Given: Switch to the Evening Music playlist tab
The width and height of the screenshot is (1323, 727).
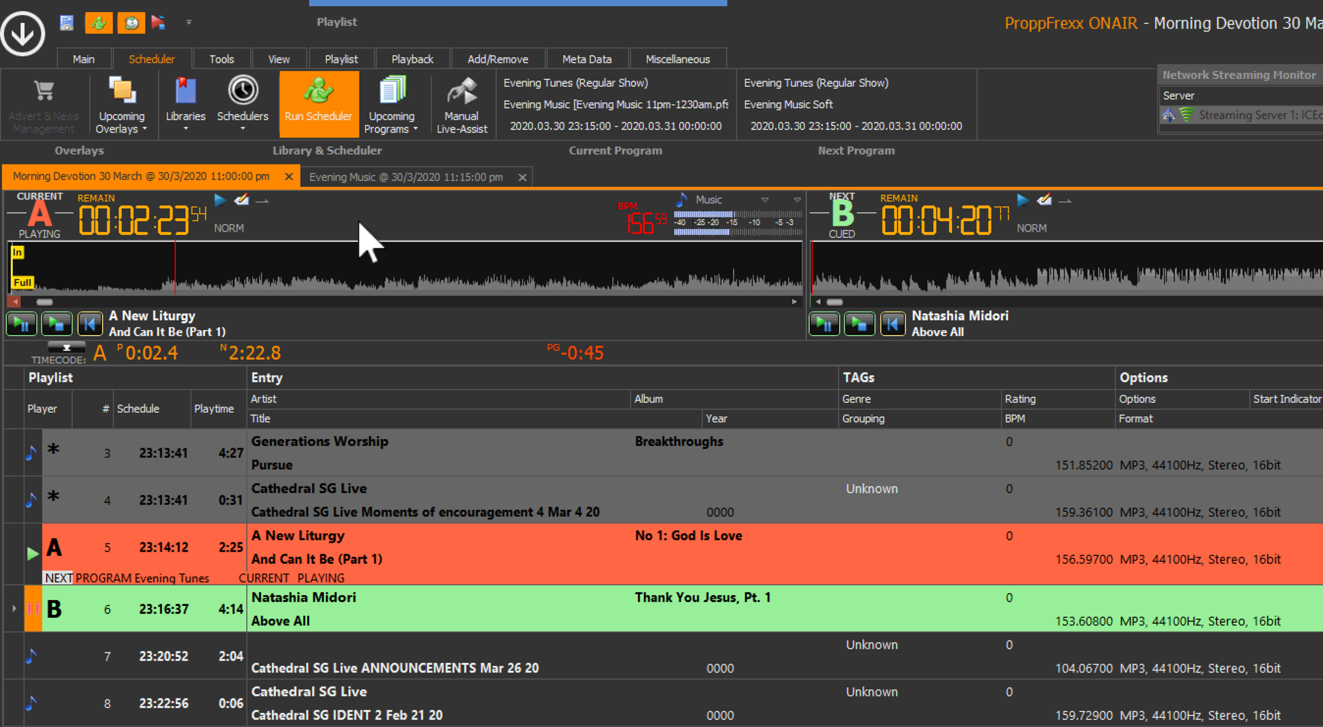Looking at the screenshot, I should tap(406, 177).
